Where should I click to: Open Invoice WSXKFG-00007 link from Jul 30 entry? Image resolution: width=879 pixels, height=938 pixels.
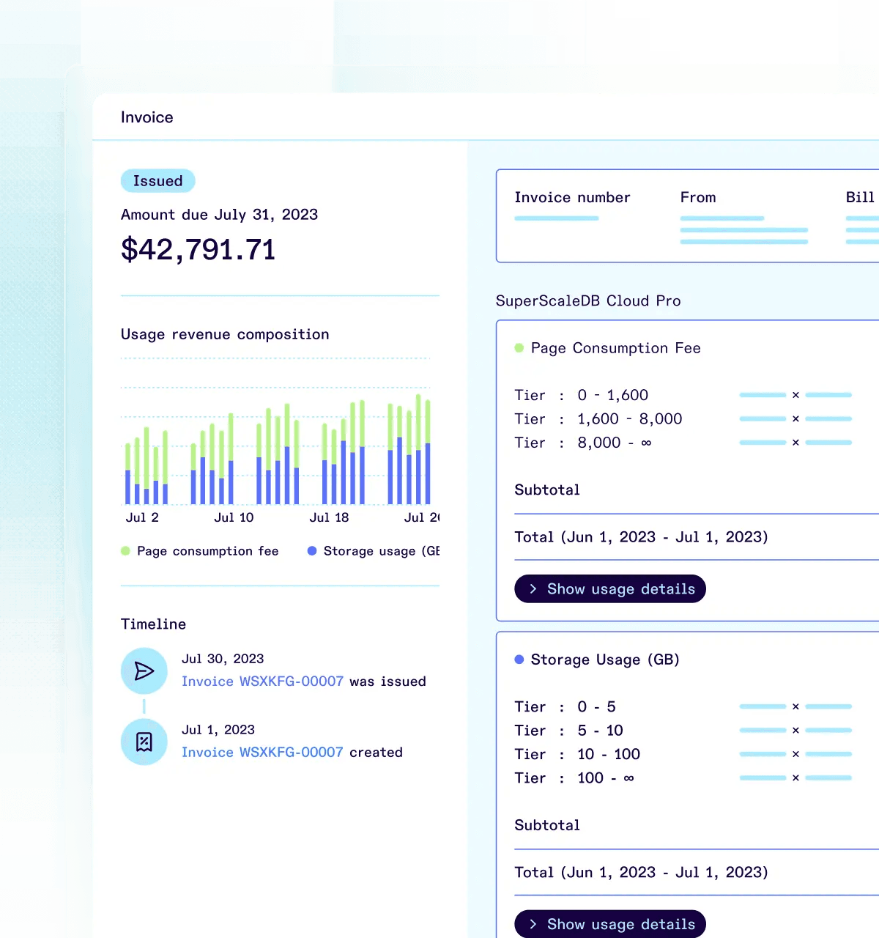262,682
